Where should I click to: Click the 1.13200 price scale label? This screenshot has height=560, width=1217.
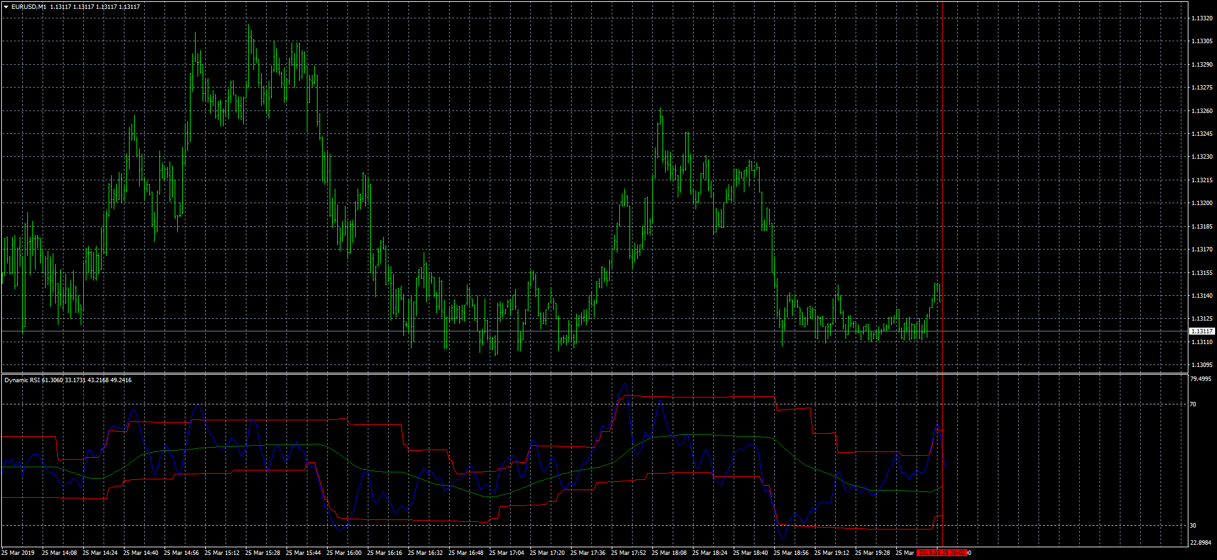coord(1202,203)
